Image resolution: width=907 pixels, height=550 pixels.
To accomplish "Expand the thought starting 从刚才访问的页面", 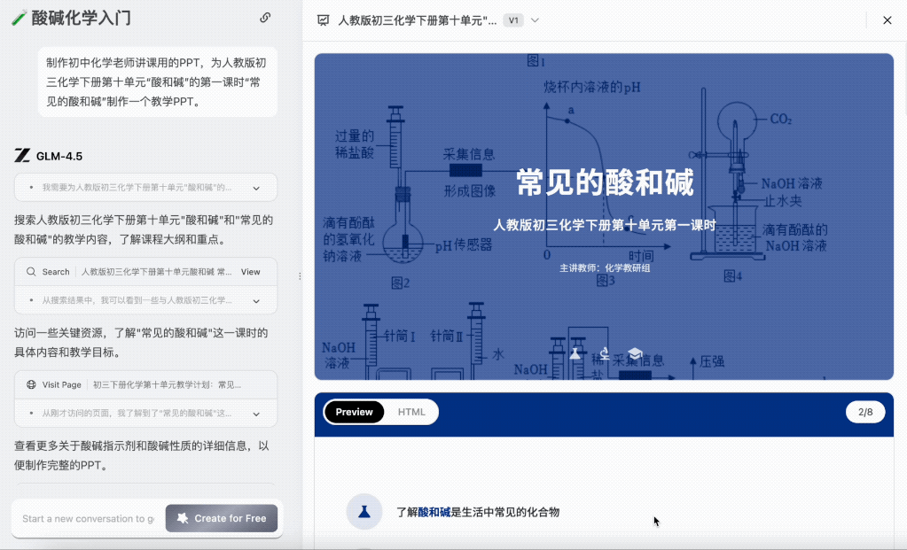I will (x=256, y=414).
